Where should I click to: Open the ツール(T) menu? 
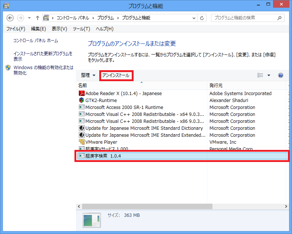(x=81, y=29)
